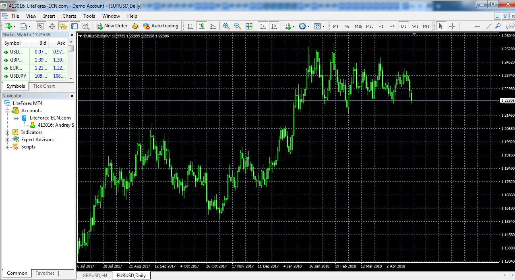
Task: Toggle the Market Watch window icon
Action: [41, 26]
